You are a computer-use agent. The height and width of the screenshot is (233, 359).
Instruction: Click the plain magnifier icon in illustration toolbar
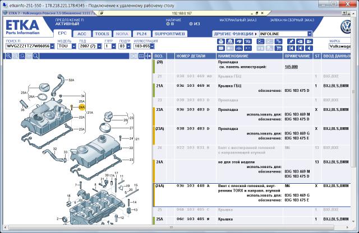(x=35, y=56)
